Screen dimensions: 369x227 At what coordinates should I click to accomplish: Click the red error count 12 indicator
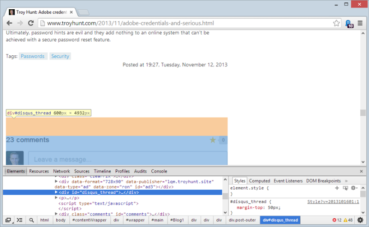click(x=337, y=220)
